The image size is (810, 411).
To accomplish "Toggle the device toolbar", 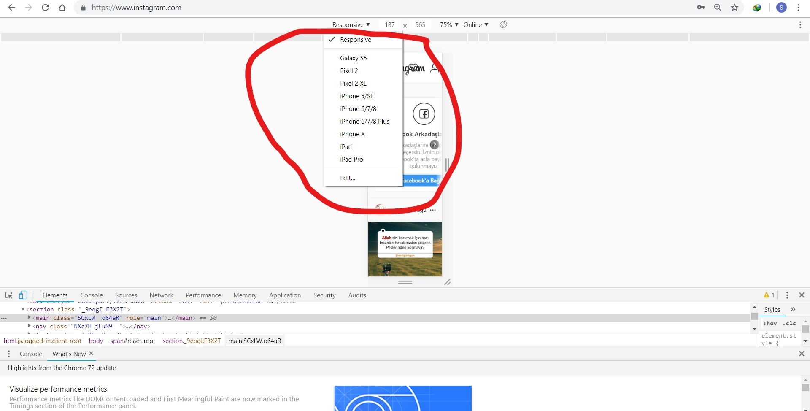I will pyautogui.click(x=23, y=295).
